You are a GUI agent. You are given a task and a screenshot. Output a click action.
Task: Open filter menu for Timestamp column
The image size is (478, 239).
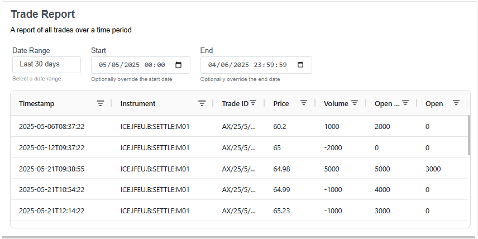pyautogui.click(x=101, y=103)
